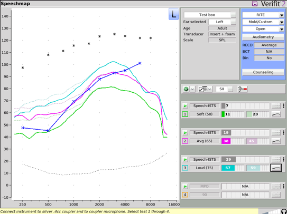Click the light cyan bar showing 59
The width and height of the screenshot is (287, 214).
(x=258, y=168)
